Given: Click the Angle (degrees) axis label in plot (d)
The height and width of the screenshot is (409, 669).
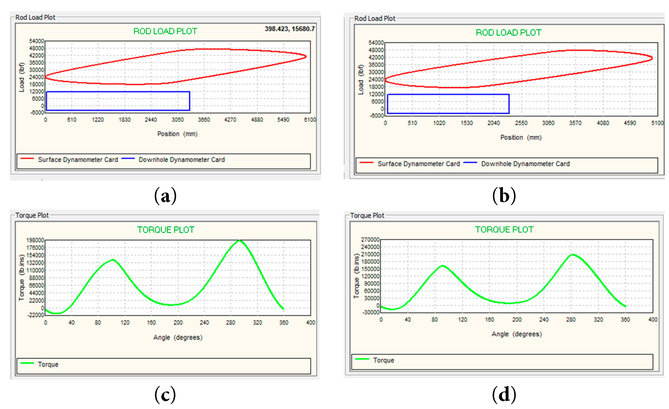Looking at the screenshot, I should 517,334.
